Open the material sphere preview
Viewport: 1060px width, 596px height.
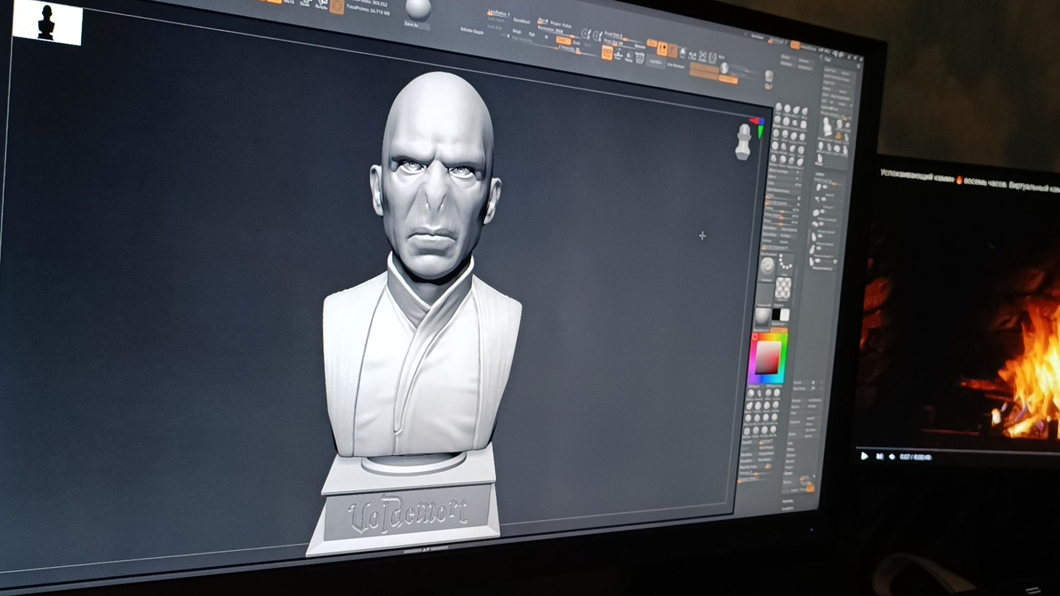[762, 316]
